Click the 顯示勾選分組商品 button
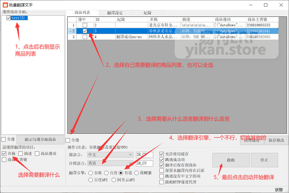Screen dimensions: 289x193 click(39, 139)
